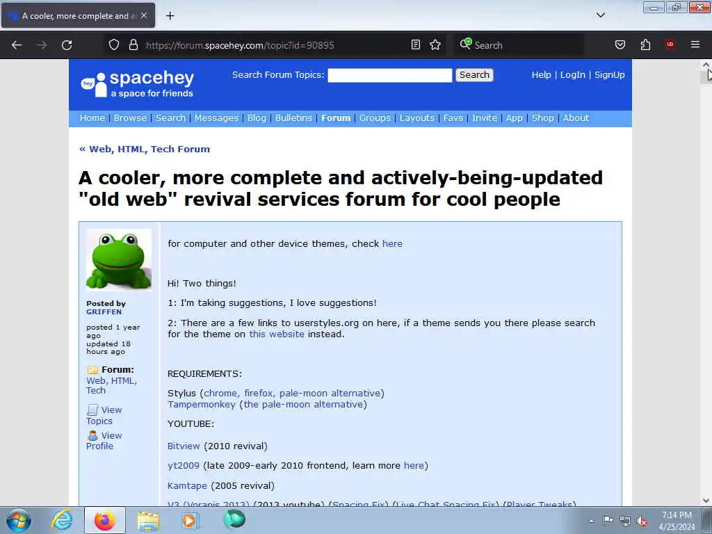Open the Stylus chrome link

click(x=221, y=394)
